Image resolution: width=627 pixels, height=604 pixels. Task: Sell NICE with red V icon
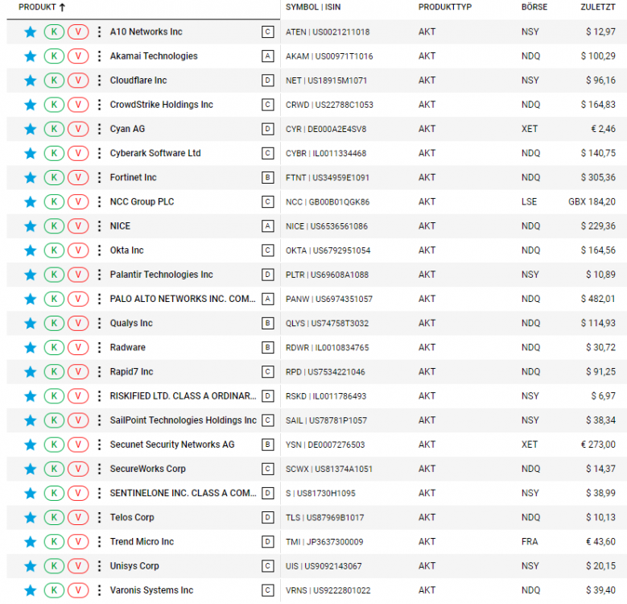[x=78, y=226]
